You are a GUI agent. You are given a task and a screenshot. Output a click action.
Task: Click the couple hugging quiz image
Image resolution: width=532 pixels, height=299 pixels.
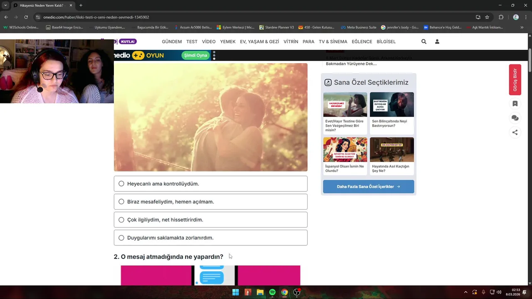[x=211, y=117]
